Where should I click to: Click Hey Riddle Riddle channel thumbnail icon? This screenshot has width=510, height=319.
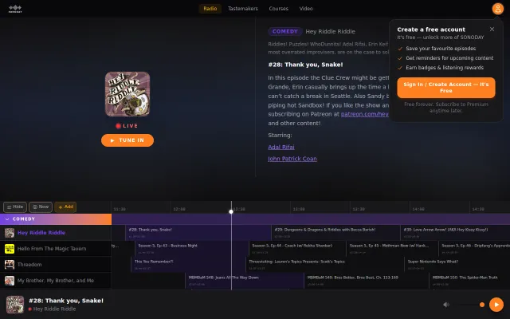[10, 233]
